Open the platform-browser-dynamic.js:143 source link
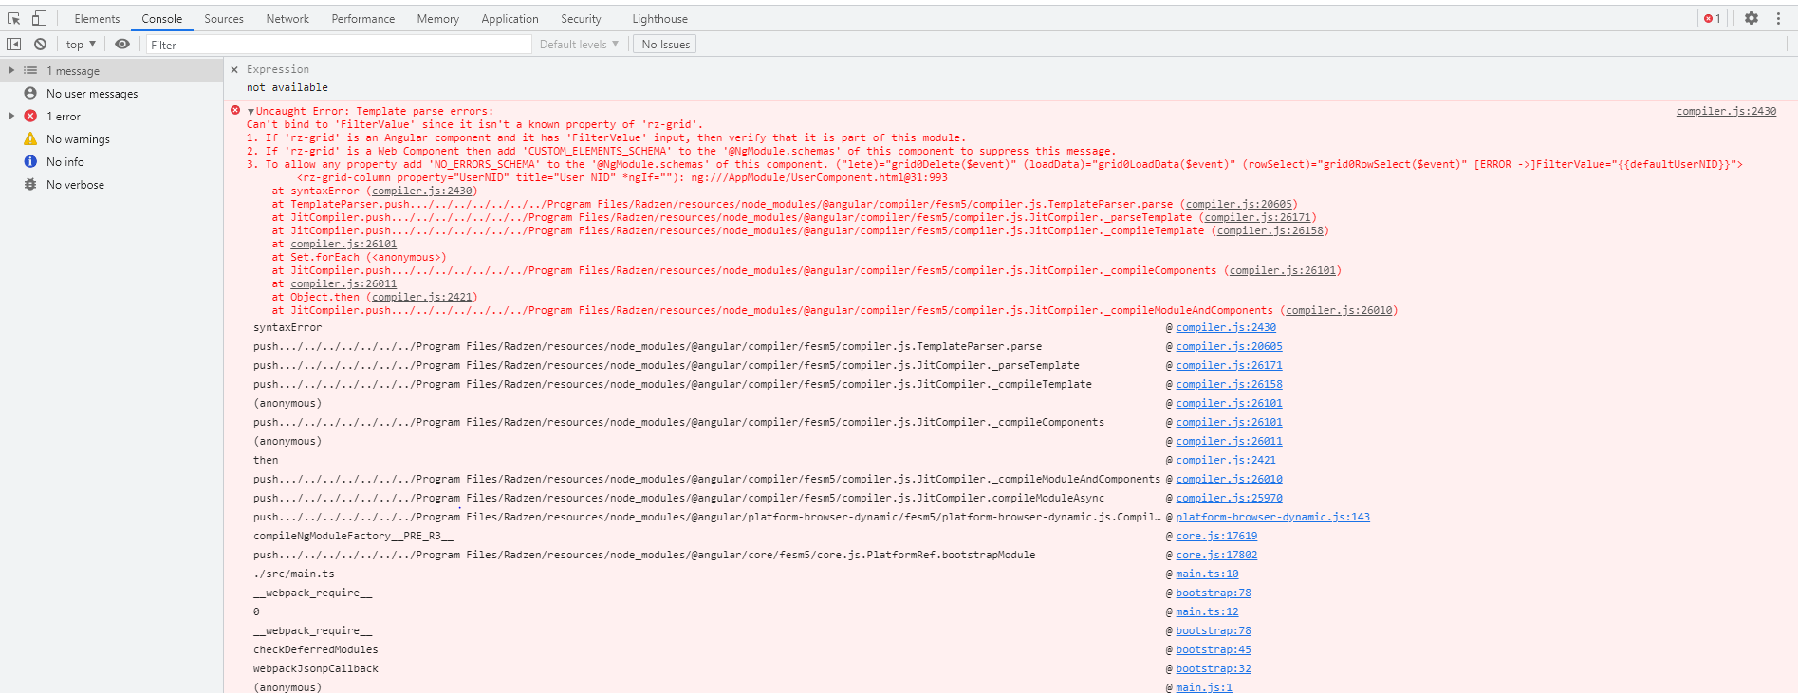This screenshot has height=693, width=1798. coord(1272,517)
